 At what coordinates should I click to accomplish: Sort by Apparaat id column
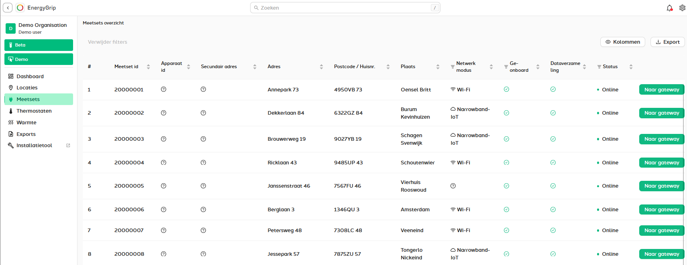(188, 67)
